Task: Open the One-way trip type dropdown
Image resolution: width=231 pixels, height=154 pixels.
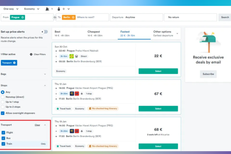Action: pyautogui.click(x=10, y=9)
